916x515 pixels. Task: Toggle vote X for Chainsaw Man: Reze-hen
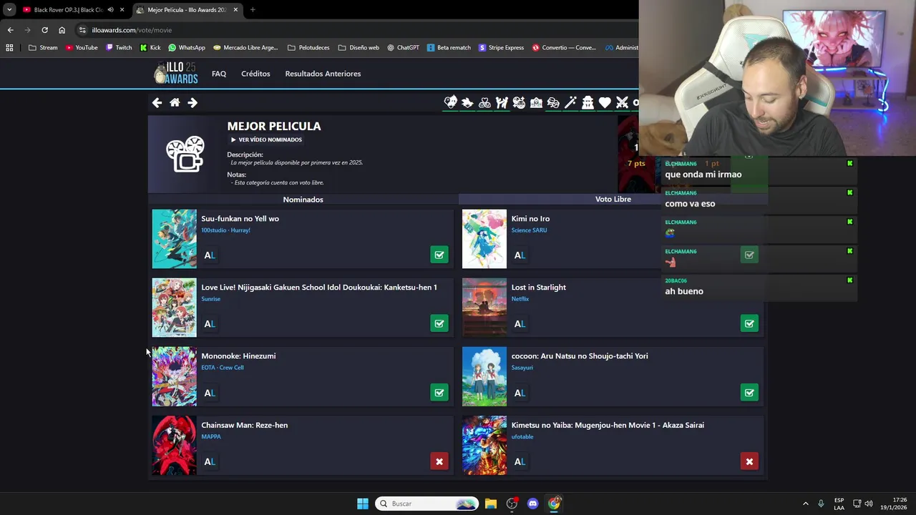tap(439, 461)
